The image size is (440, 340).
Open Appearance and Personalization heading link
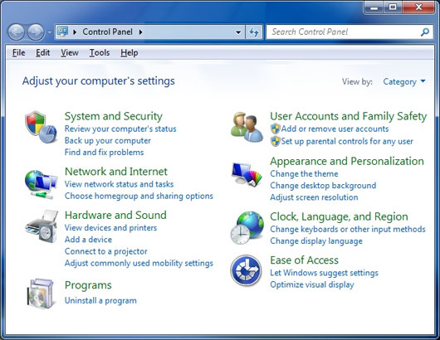pyautogui.click(x=347, y=161)
